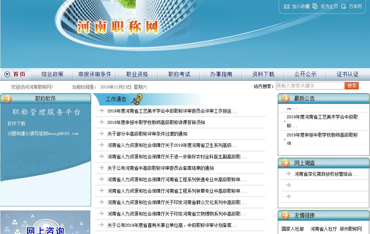Click the trumpet icon next to 工作通告
370x234 pixels.
[136, 99]
